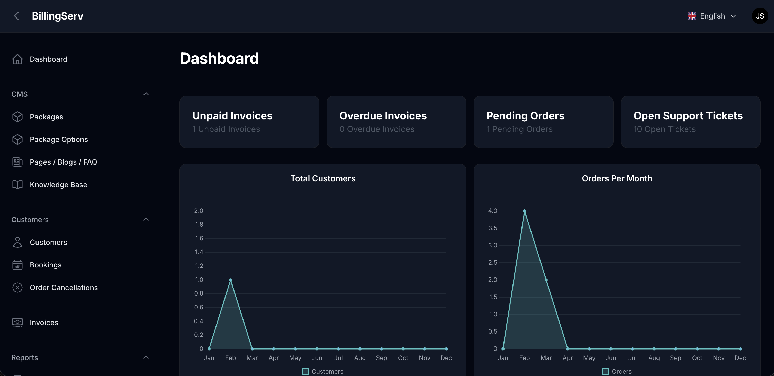Open the Unpaid Invoices card
This screenshot has height=376, width=774.
click(249, 122)
